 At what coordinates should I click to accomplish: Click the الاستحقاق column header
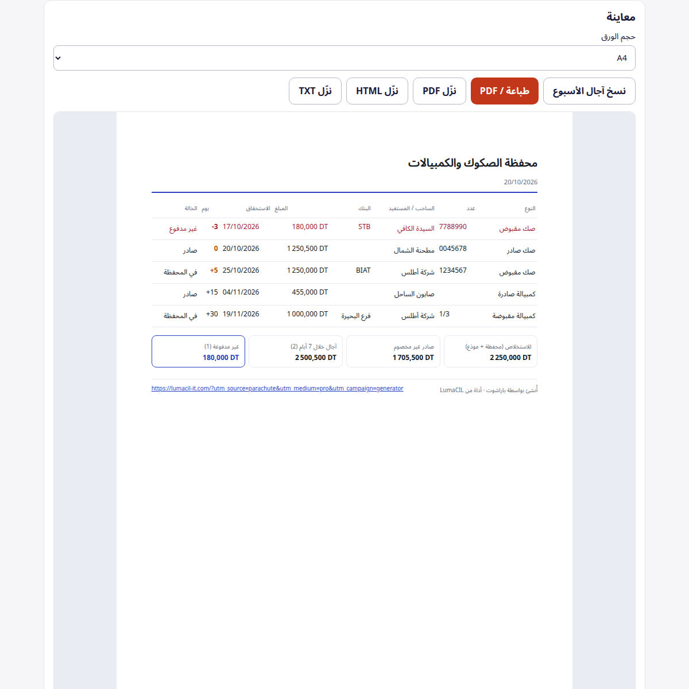tap(258, 208)
